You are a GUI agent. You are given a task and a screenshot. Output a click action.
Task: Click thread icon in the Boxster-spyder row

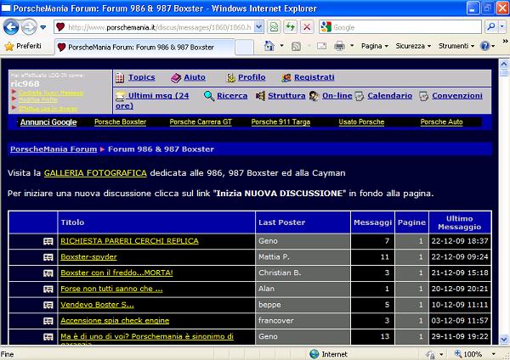[48, 257]
